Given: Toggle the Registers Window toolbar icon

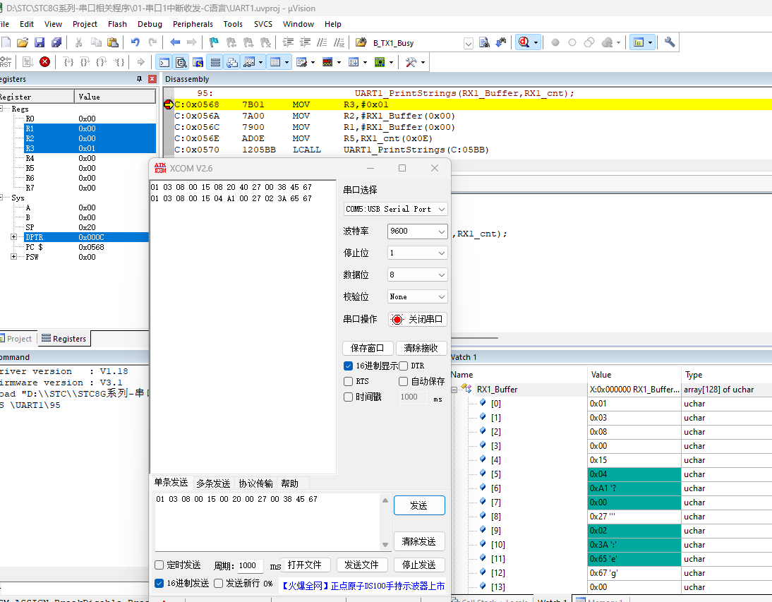Looking at the screenshot, I should coord(215,62).
